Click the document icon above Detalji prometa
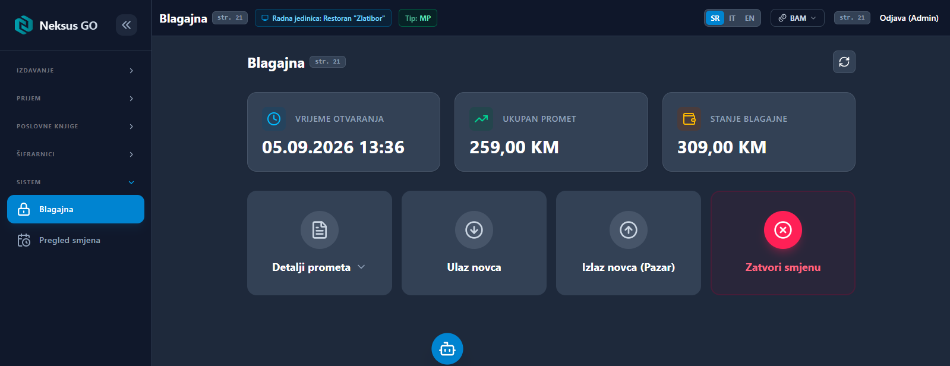Image resolution: width=950 pixels, height=366 pixels. pos(320,230)
